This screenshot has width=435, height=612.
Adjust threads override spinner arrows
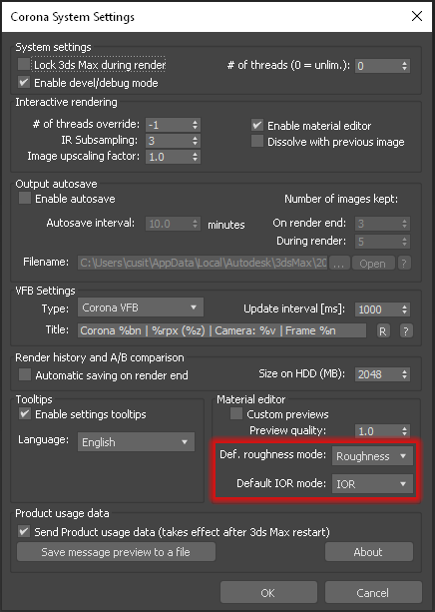pyautogui.click(x=196, y=125)
